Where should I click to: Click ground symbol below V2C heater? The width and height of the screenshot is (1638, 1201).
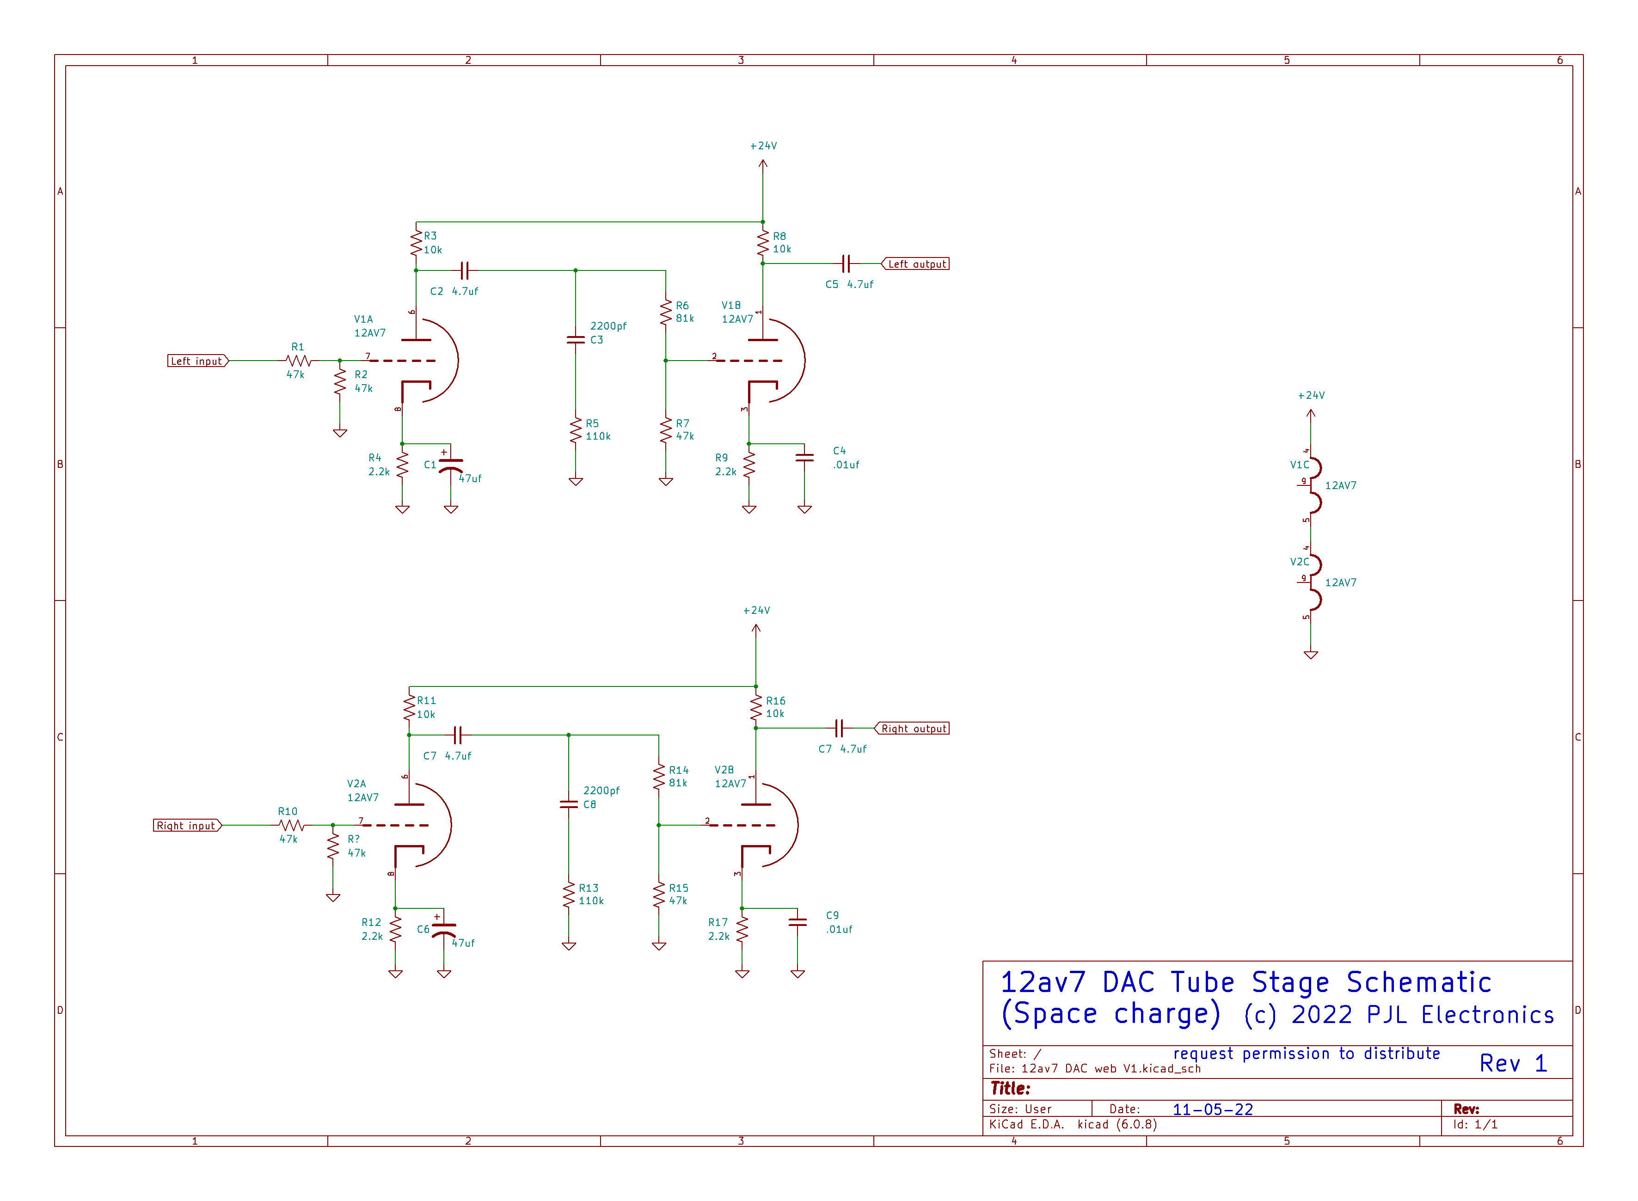(1311, 654)
